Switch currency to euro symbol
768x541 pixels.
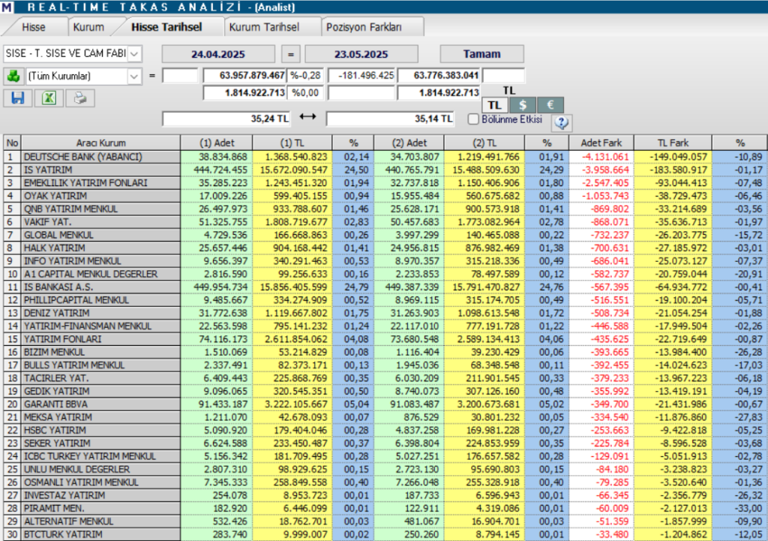pyautogui.click(x=549, y=105)
